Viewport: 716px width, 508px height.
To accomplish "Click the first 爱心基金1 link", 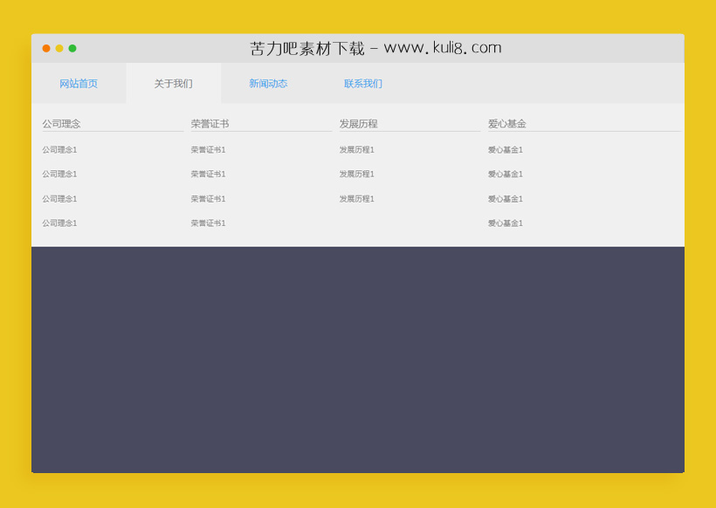I will [x=504, y=148].
